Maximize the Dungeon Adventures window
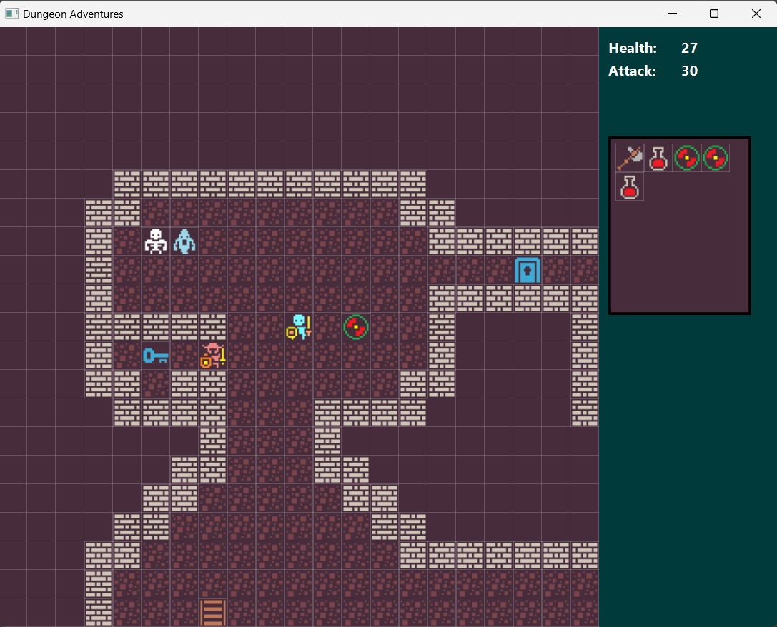This screenshot has width=777, height=627. [713, 14]
